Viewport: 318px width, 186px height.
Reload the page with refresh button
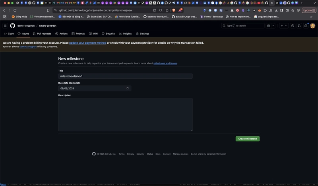[x=15, y=10]
